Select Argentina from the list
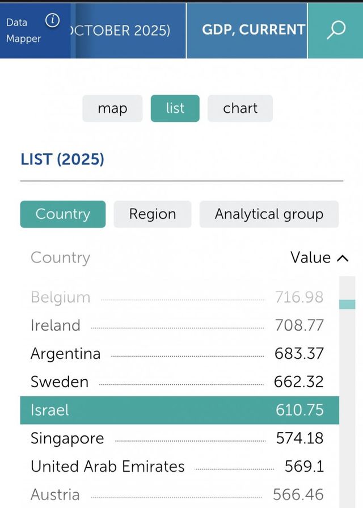 coord(65,354)
